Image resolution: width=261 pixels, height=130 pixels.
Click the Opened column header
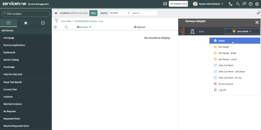pos(141,27)
